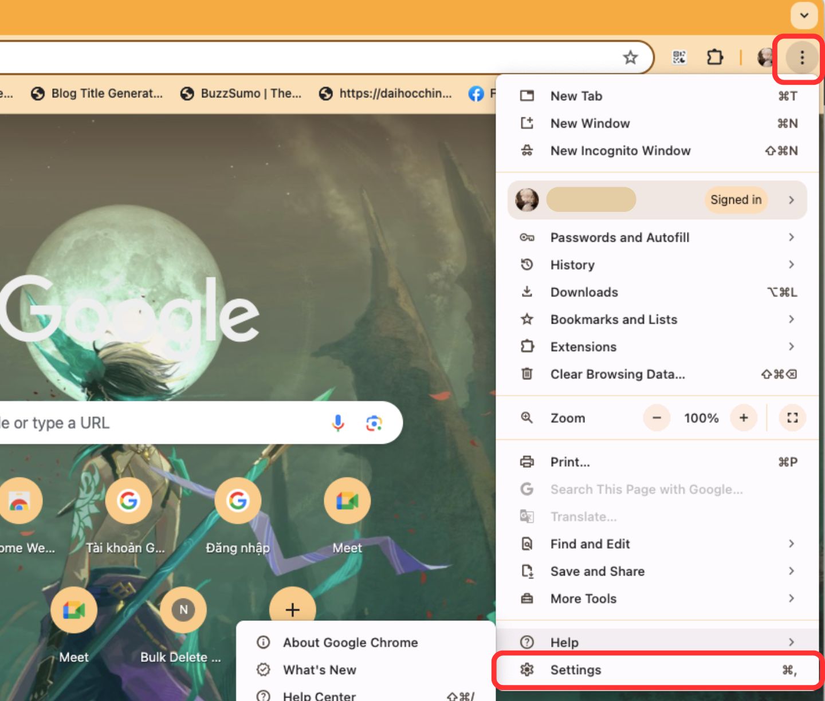Open the Chrome three-dot menu button

[802, 57]
